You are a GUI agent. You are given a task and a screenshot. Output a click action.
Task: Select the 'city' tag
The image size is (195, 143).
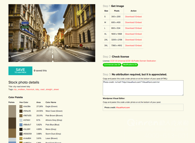tap(15, 89)
